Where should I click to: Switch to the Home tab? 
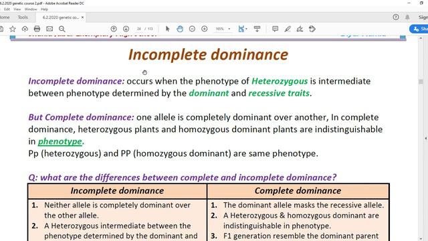(5, 17)
